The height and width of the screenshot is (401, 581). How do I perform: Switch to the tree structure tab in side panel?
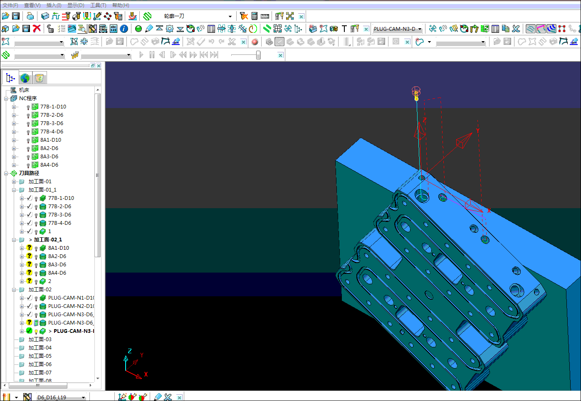point(10,78)
